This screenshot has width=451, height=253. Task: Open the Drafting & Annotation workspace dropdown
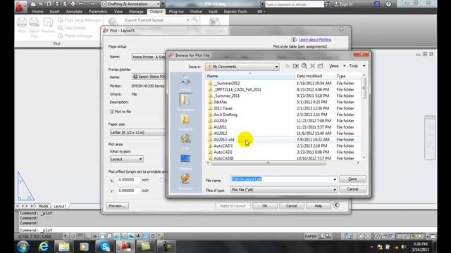tap(131, 4)
